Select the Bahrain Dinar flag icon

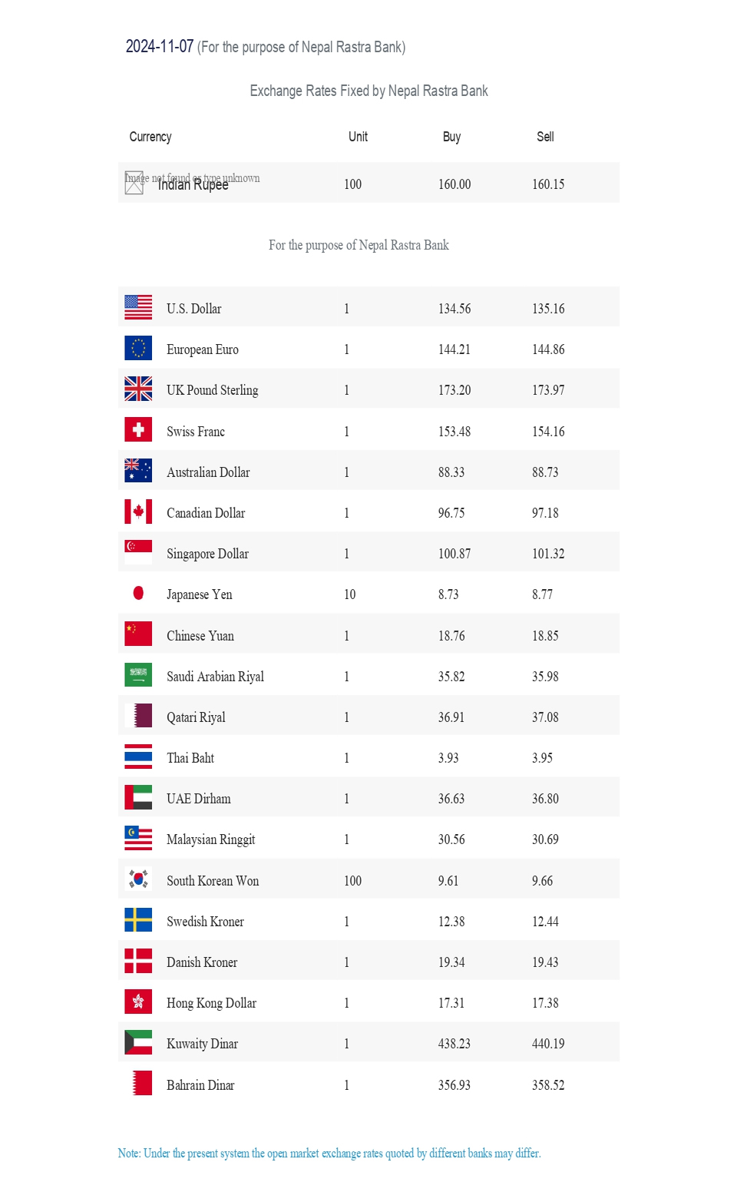point(138,1083)
